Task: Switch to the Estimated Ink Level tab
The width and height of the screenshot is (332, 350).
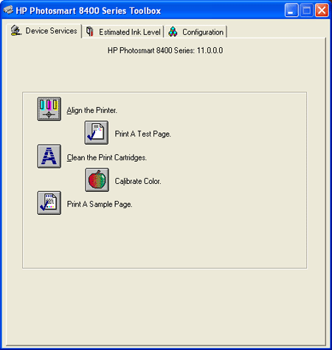Action: tap(123, 32)
